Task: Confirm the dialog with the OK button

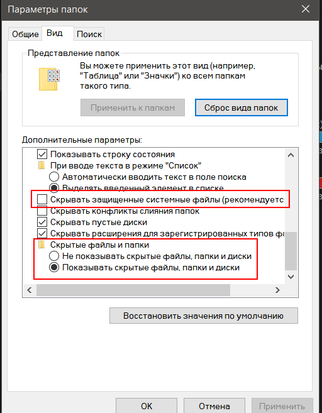Action: point(147,406)
